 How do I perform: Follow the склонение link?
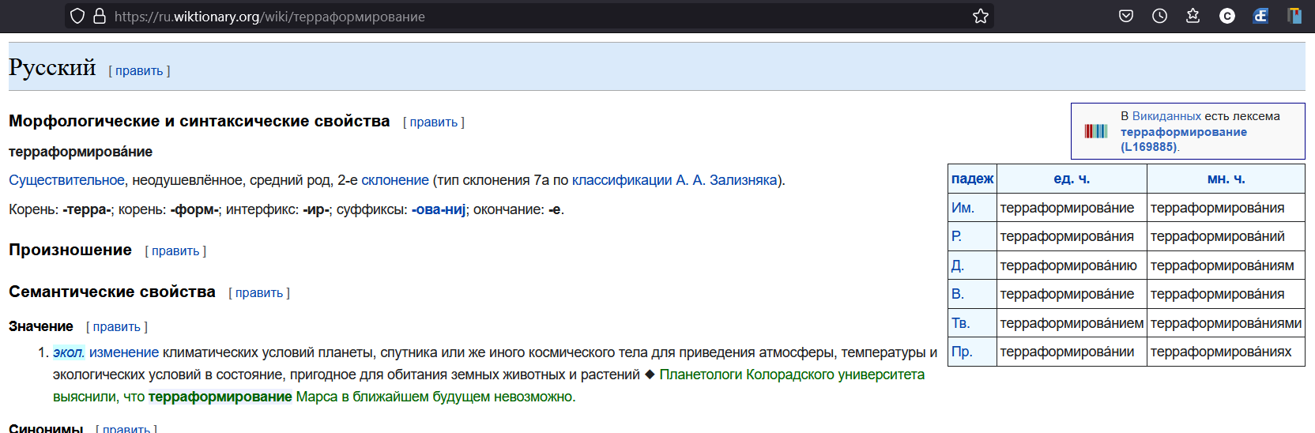click(x=395, y=180)
